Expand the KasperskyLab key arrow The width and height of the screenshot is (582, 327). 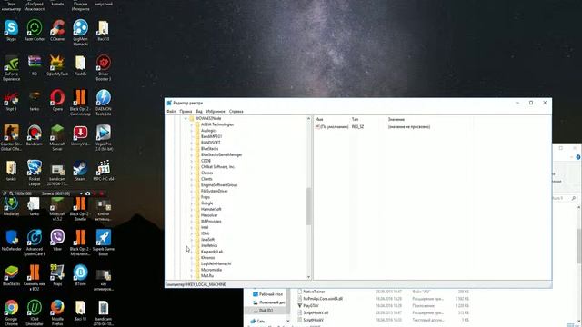[x=192, y=252]
